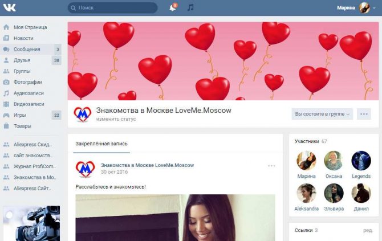Click the home icon beside Моя Страница
Viewport: 382px width, 241px height.
6,27
